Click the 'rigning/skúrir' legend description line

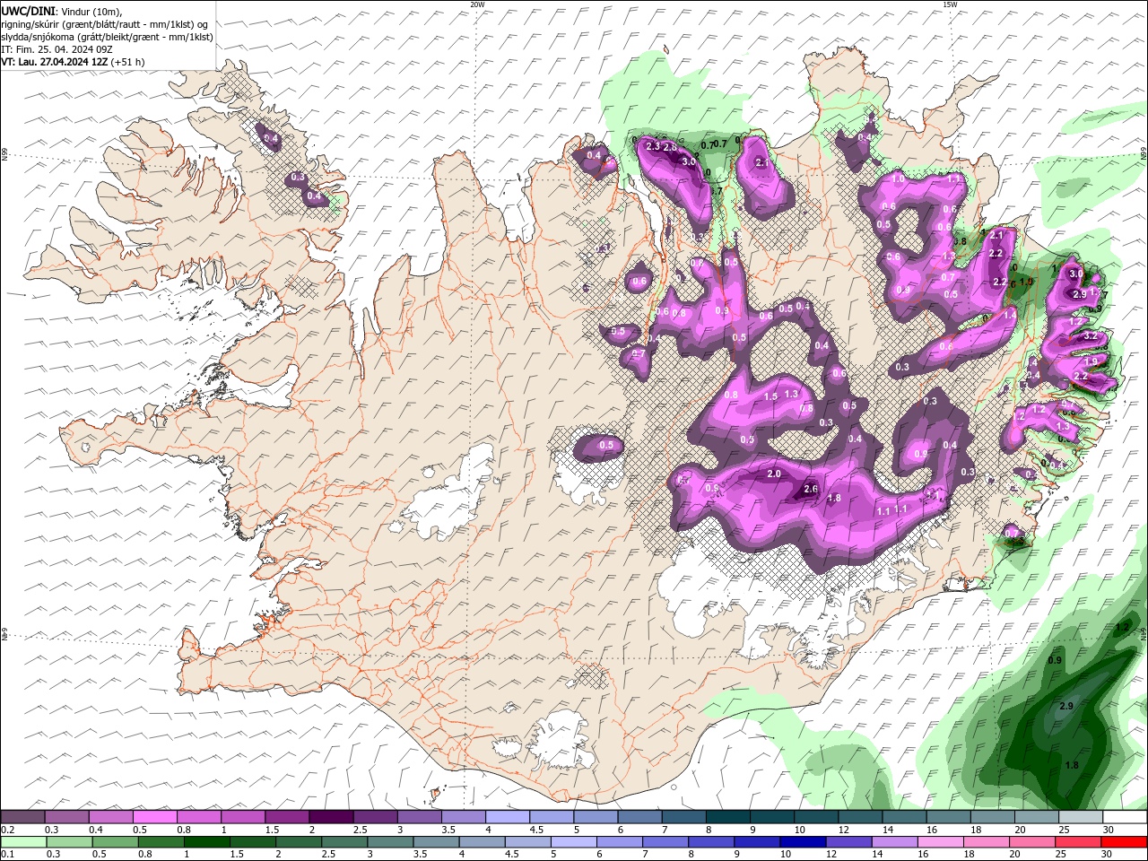(105, 24)
